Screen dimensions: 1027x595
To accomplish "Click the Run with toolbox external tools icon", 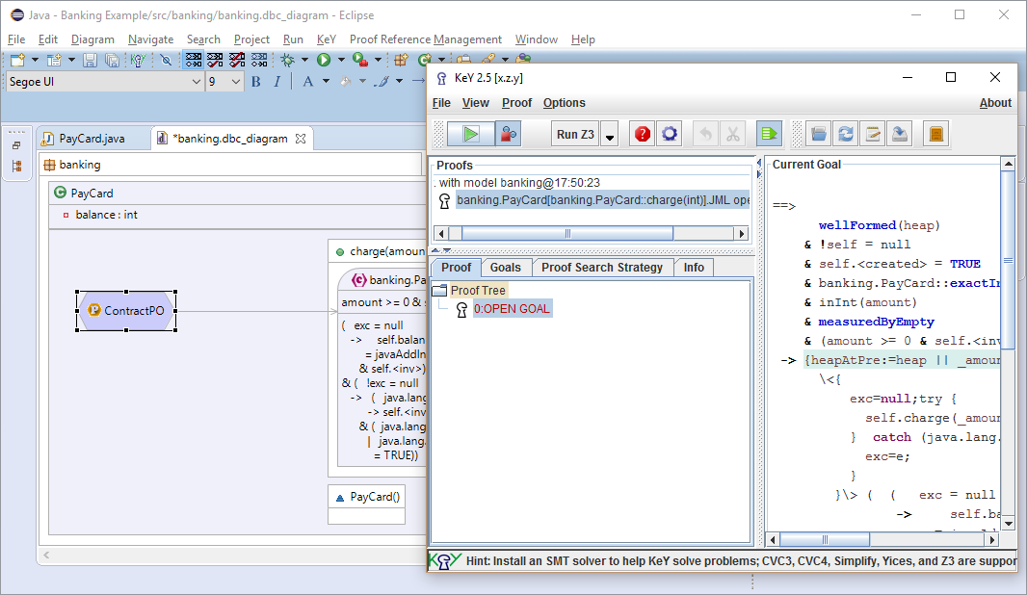I will 359,61.
